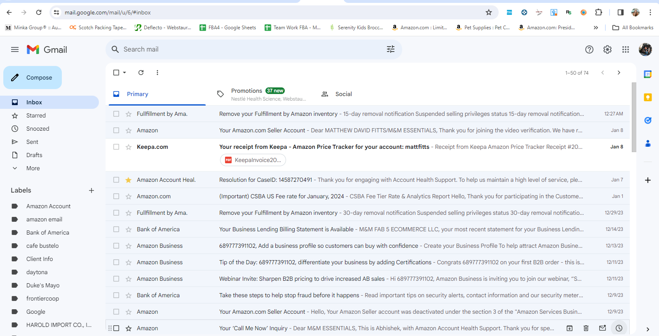Image resolution: width=659 pixels, height=336 pixels.
Task: Open the Gmail main menu hamburger icon
Action: (x=15, y=49)
